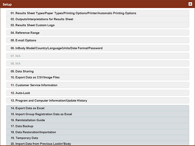
Task: Open Auto-Lock settings
Action: pos(97,93)
